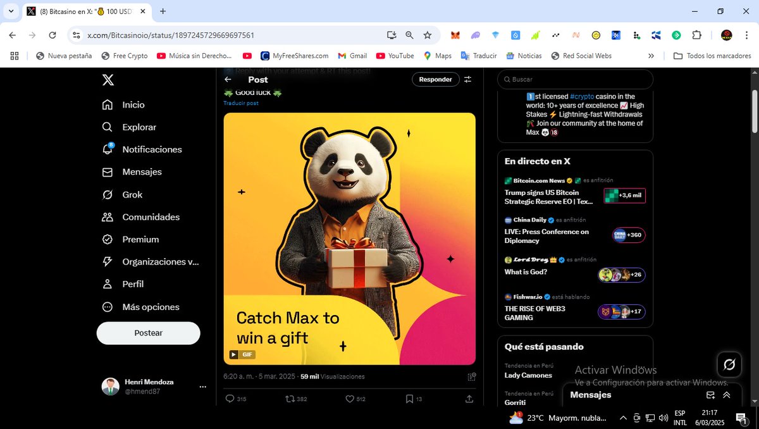Click the 59 mil Visualizaciones text

333,376
